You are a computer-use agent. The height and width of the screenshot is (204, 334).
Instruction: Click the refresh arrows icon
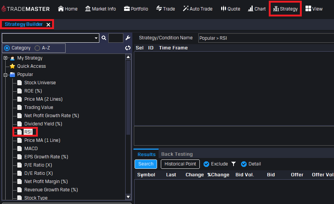(x=127, y=48)
